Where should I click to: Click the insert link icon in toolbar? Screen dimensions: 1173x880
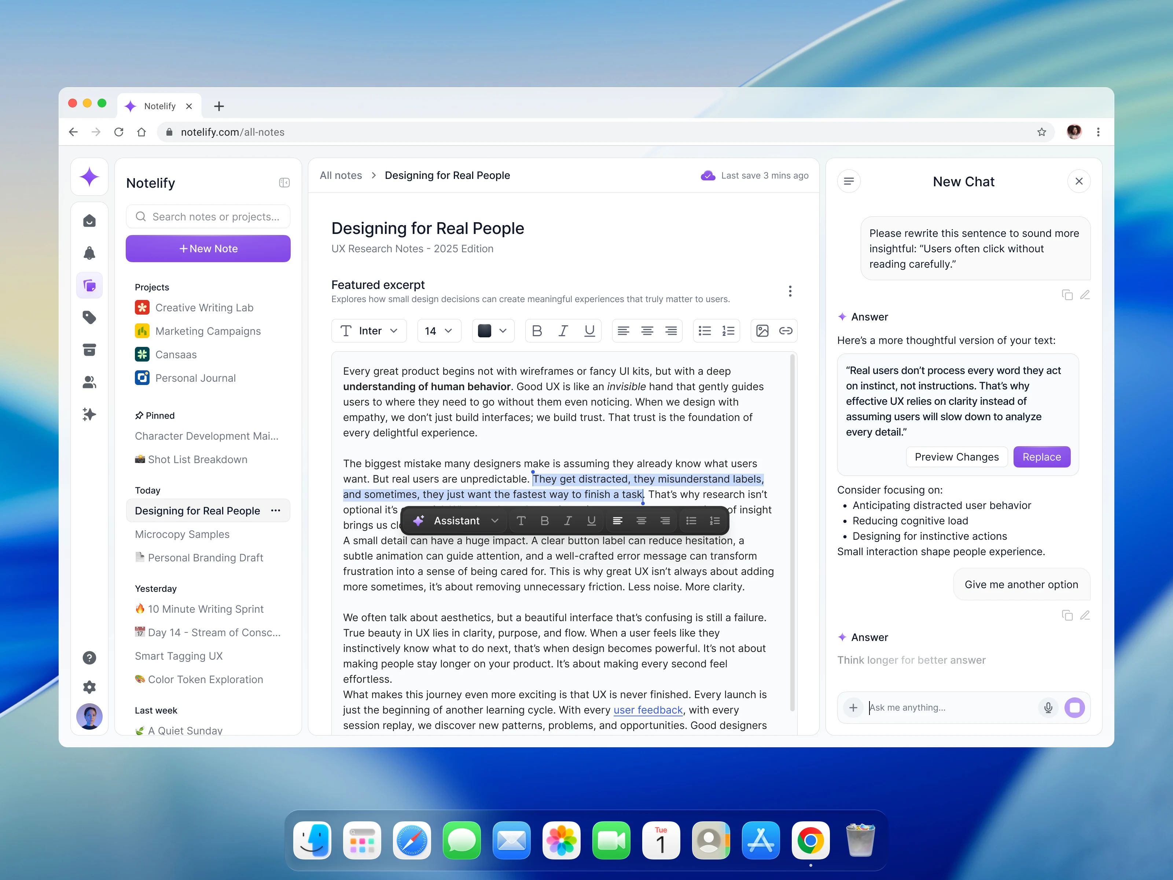coord(785,331)
